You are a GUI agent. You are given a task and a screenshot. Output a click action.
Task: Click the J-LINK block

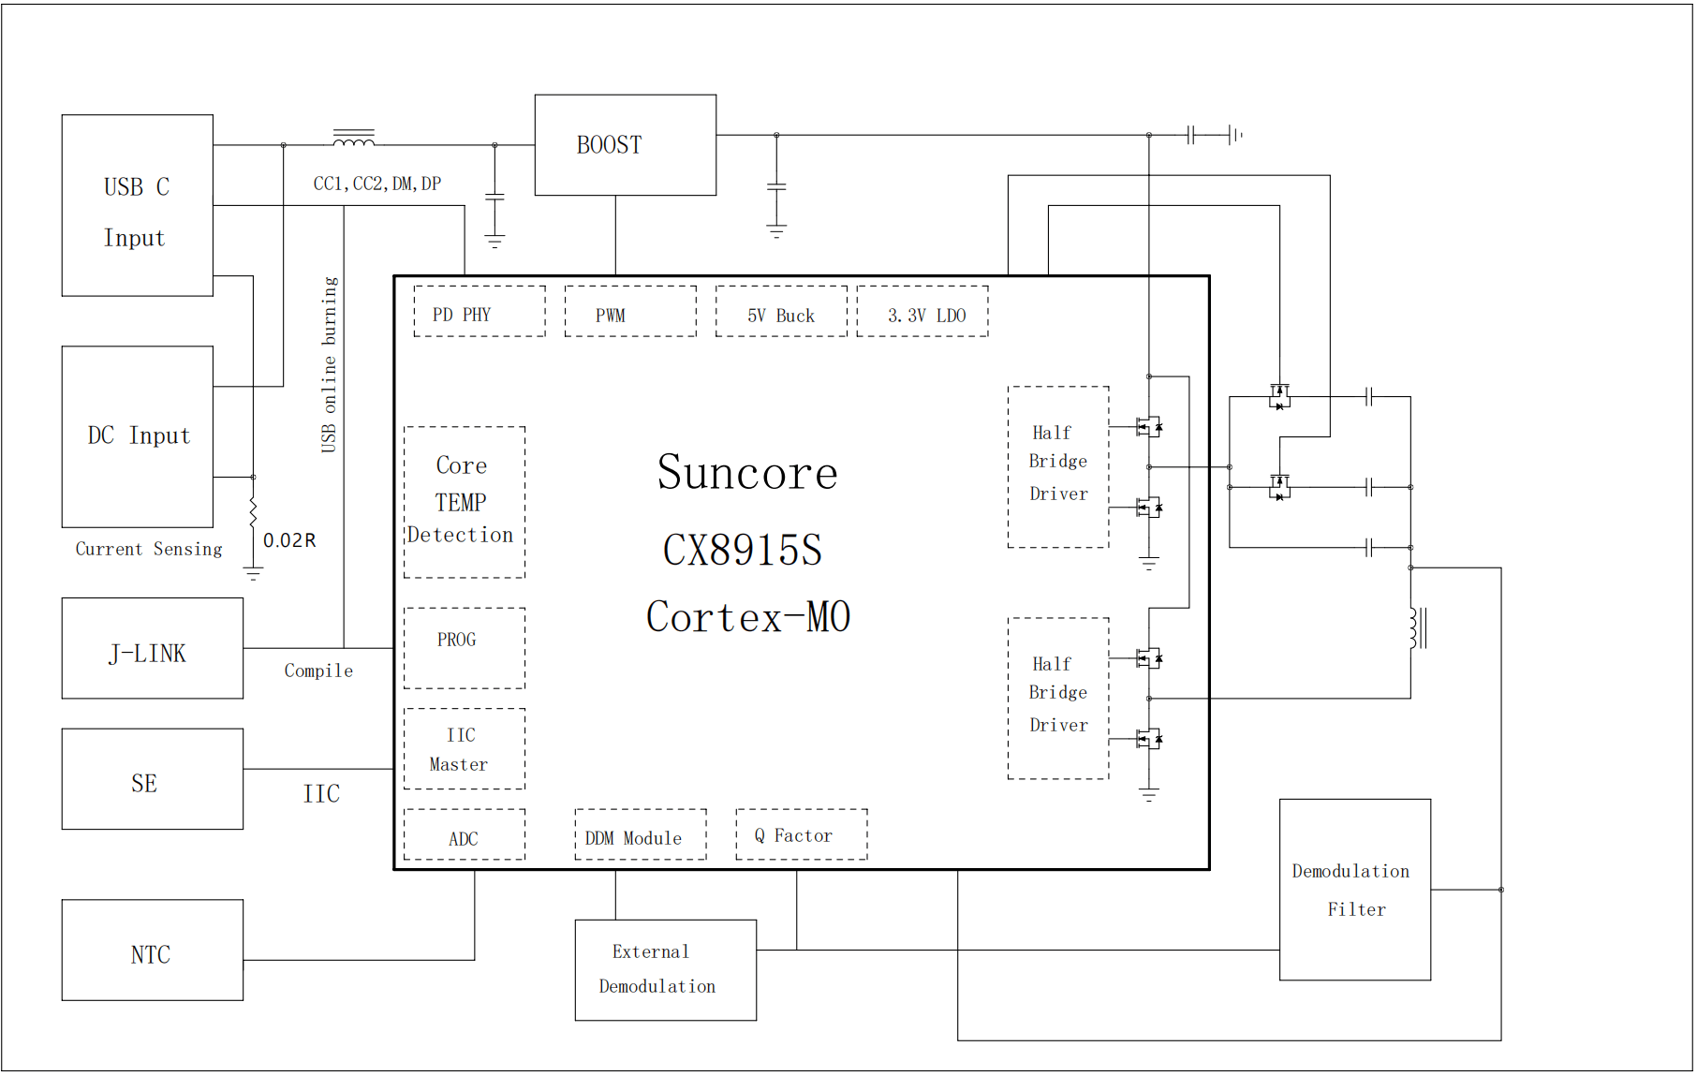[x=153, y=649]
